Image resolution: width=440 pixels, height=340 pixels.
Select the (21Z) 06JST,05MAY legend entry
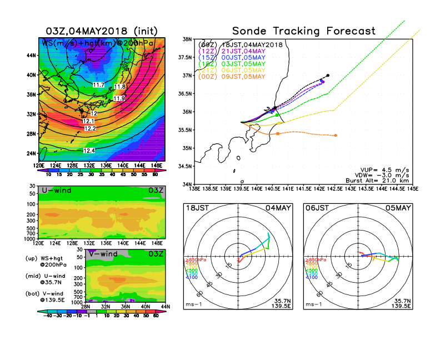tap(232, 70)
